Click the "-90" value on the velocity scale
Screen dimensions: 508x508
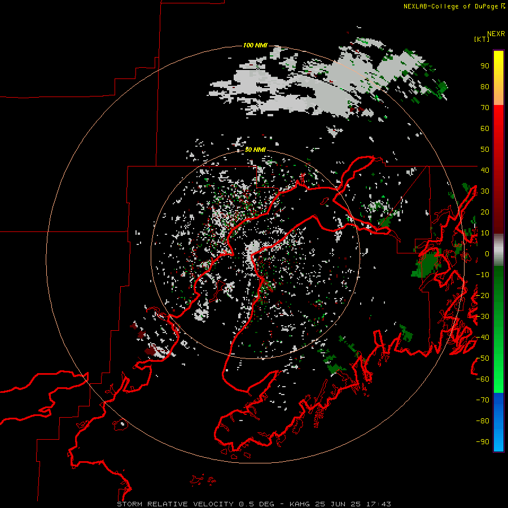pyautogui.click(x=483, y=442)
